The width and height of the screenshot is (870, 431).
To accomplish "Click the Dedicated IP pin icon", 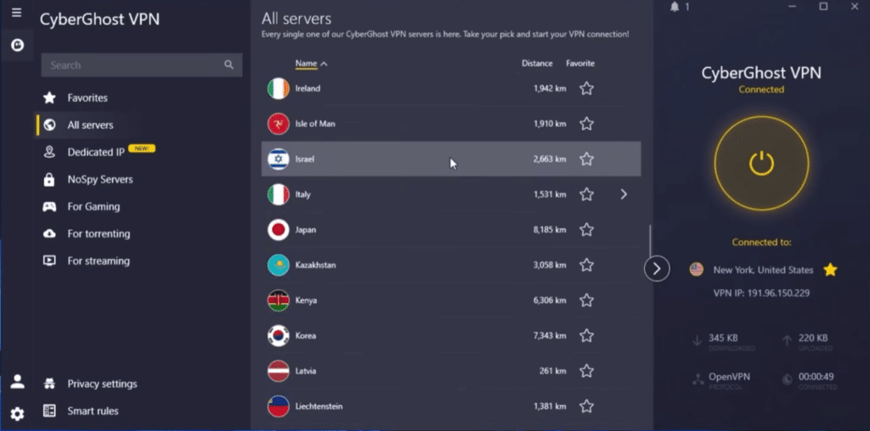I will coord(49,153).
